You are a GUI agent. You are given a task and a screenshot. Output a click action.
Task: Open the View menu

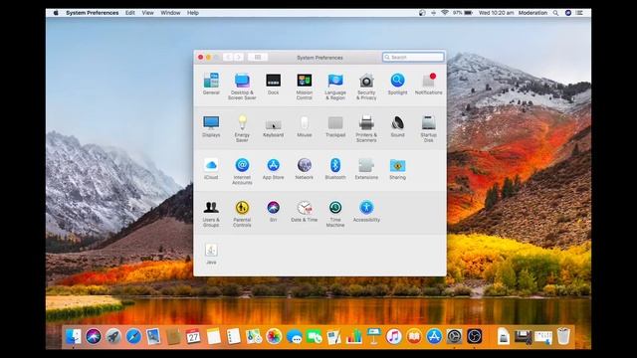pyautogui.click(x=148, y=13)
